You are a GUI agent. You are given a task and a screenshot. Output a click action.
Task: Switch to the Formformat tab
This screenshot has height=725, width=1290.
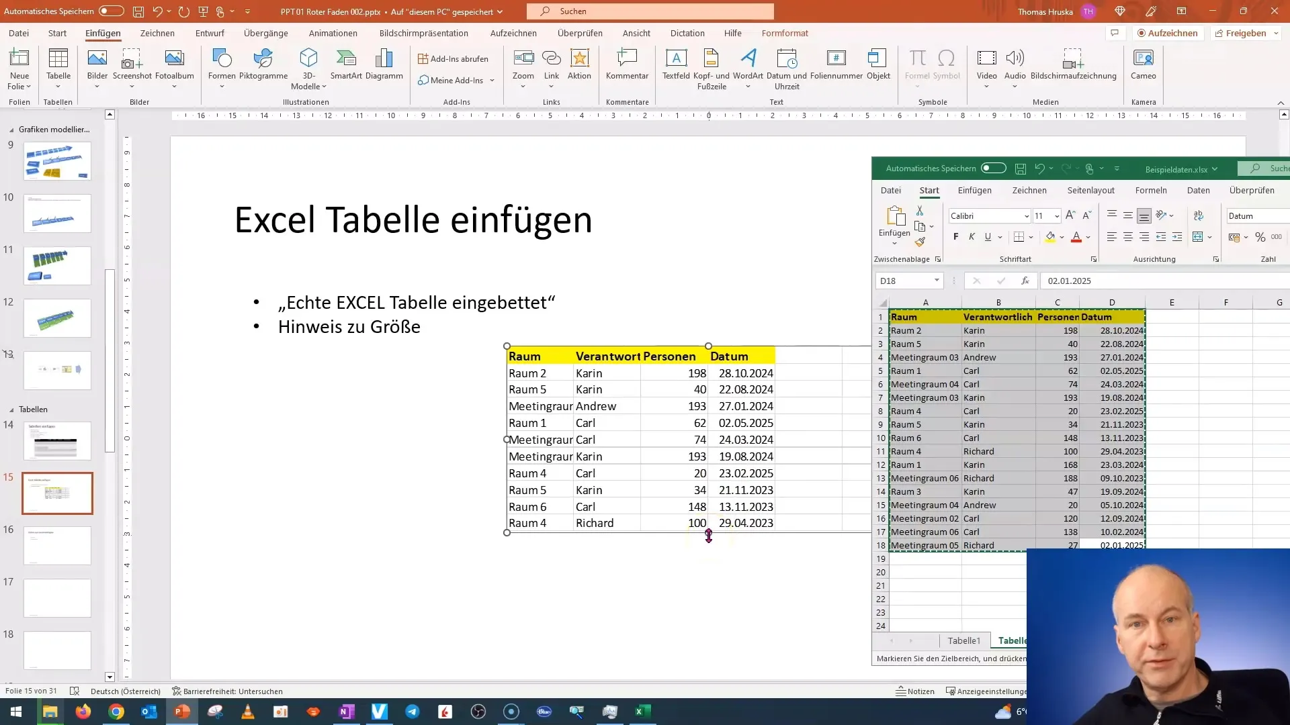click(785, 33)
